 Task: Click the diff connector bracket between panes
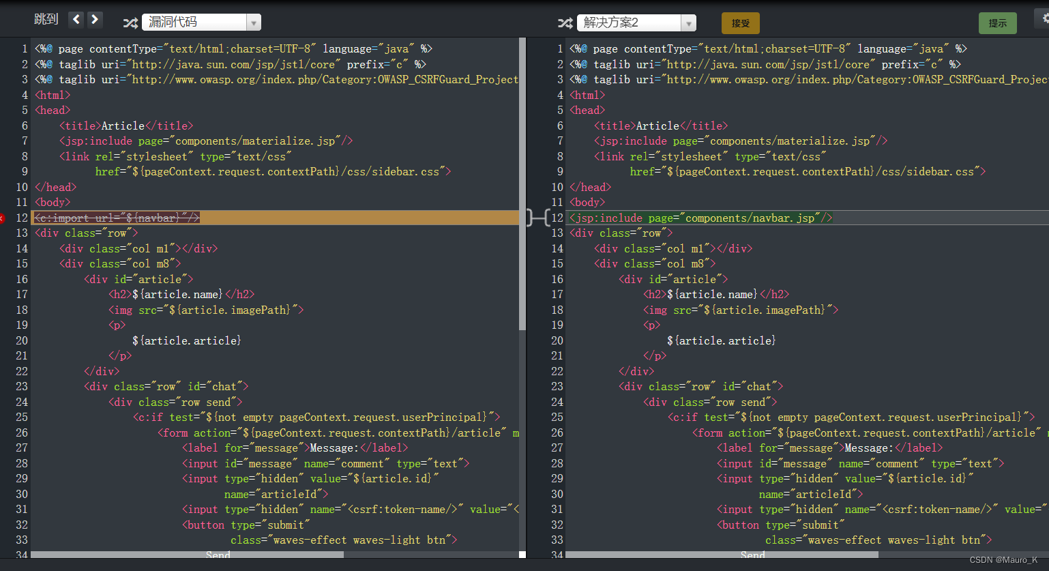click(x=537, y=218)
